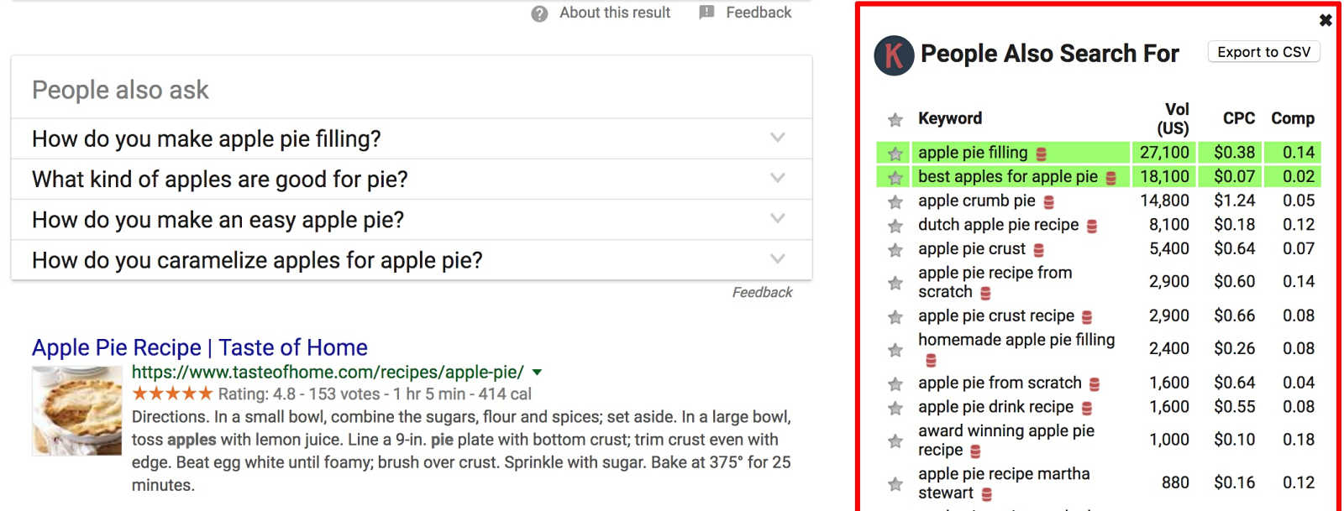Click the star icon in Keyword header
1344x511 pixels.
click(x=895, y=120)
